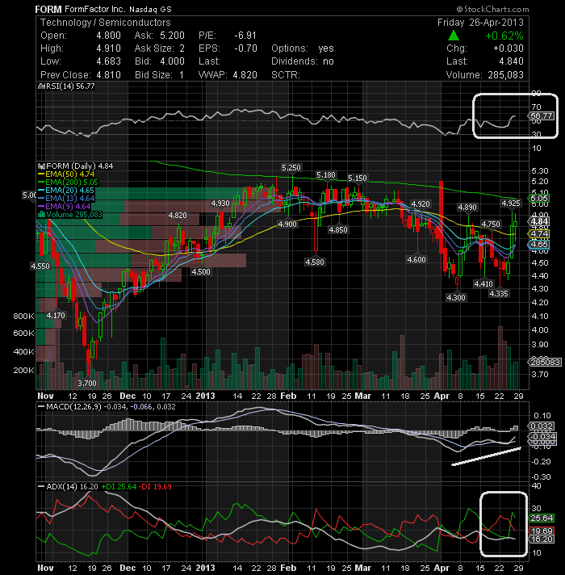The width and height of the screenshot is (565, 575).
Task: Click the 800K volume axis label
Action: pyautogui.click(x=24, y=316)
